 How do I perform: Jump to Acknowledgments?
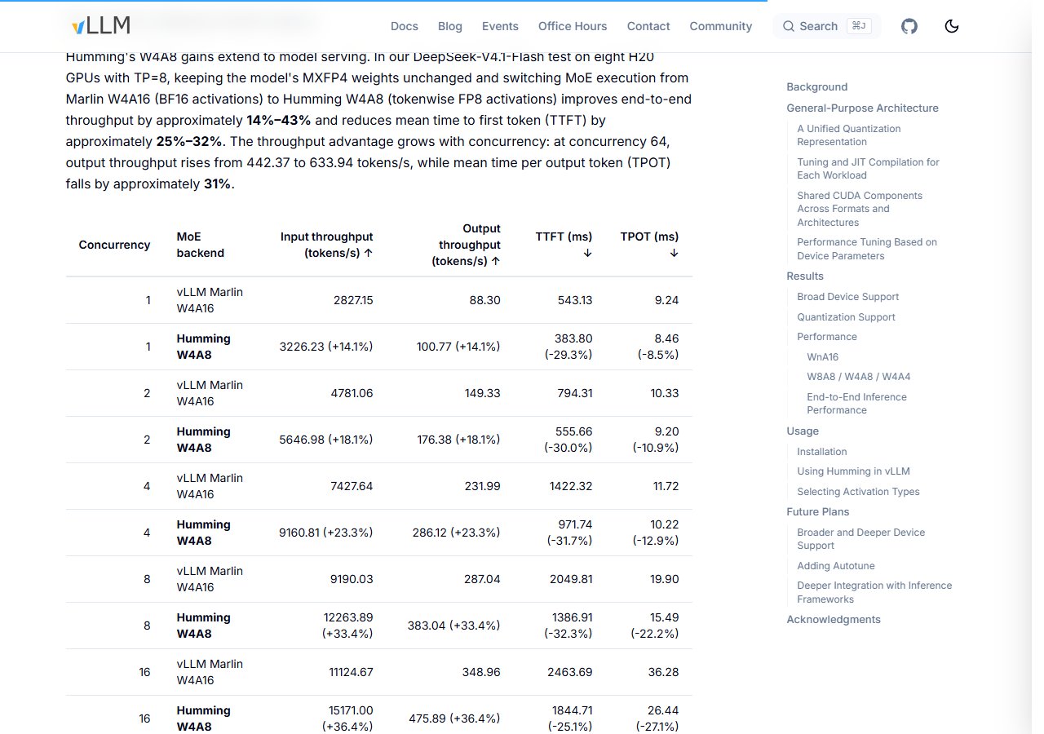[834, 620]
